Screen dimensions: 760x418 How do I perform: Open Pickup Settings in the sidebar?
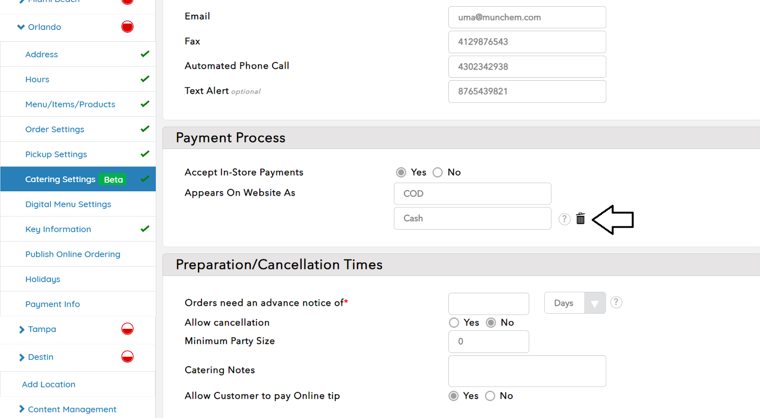[x=56, y=154]
